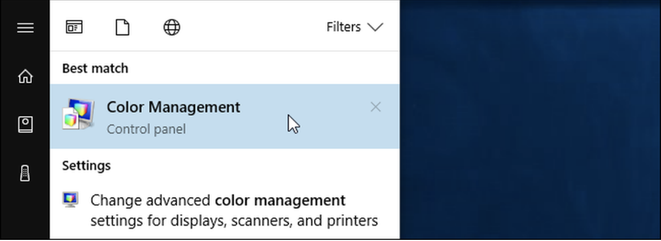Click the monitor icon beside advanced color setting

(70, 200)
